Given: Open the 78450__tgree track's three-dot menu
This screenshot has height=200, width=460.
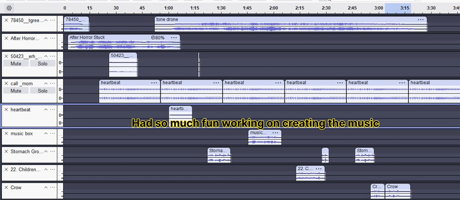Looking at the screenshot, I should [x=53, y=20].
